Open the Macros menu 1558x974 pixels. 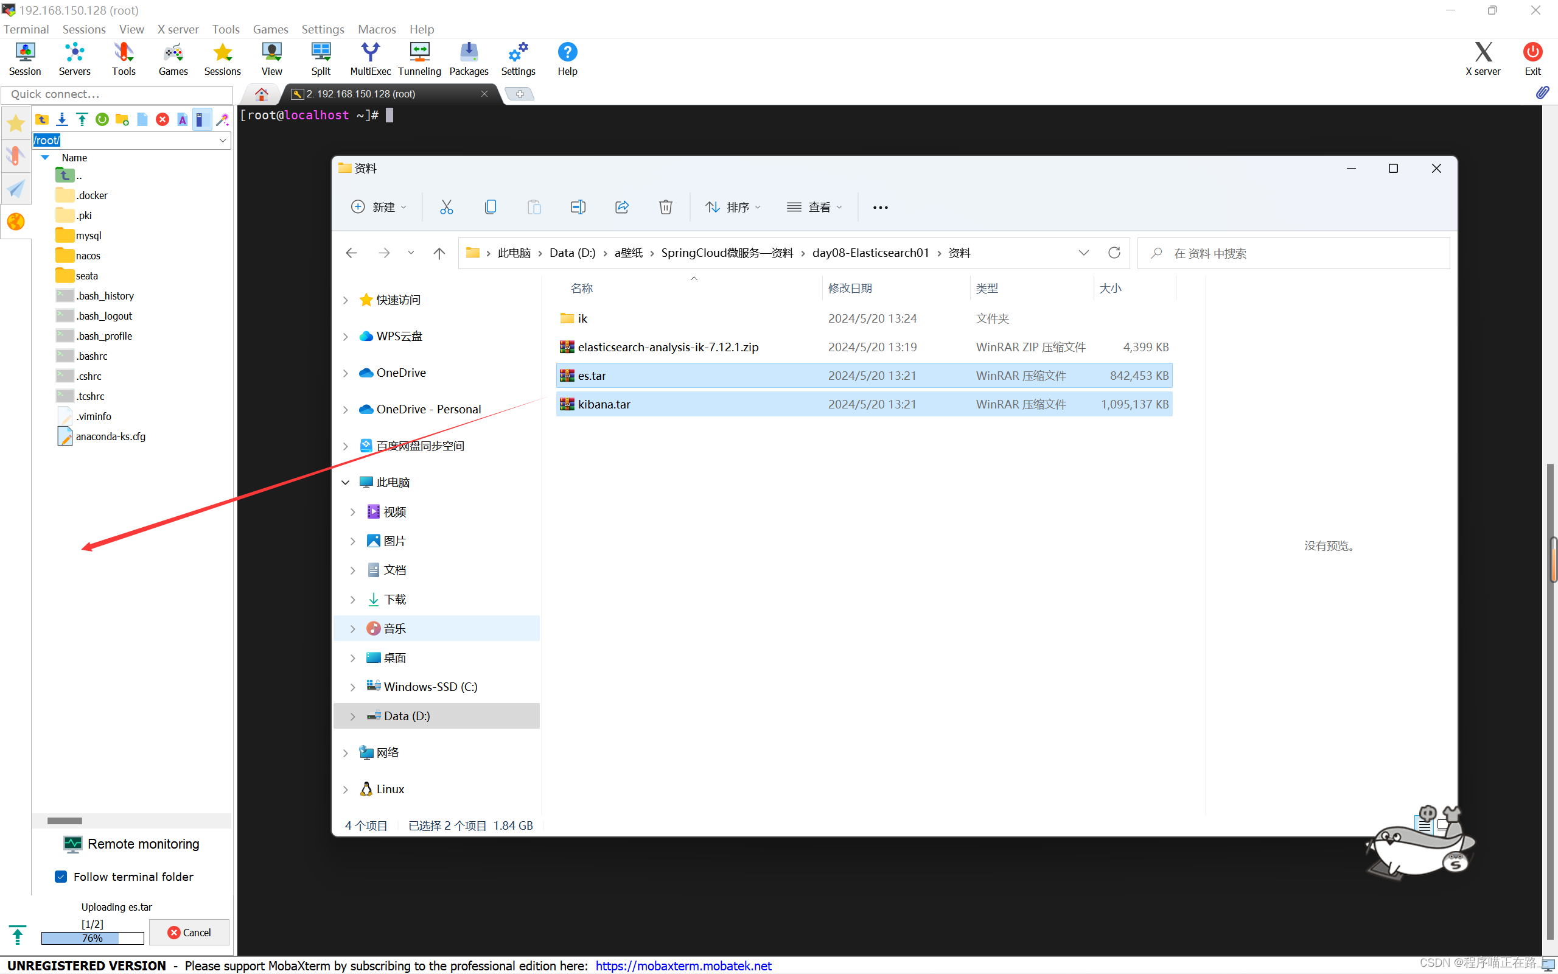tap(377, 29)
